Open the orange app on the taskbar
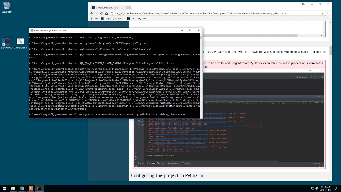This screenshot has height=192, width=341. [x=31, y=188]
